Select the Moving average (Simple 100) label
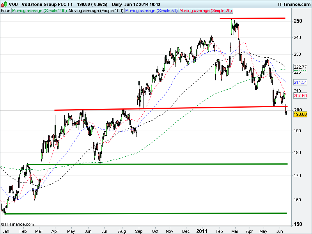This screenshot has height=234, width=312. 96,11
